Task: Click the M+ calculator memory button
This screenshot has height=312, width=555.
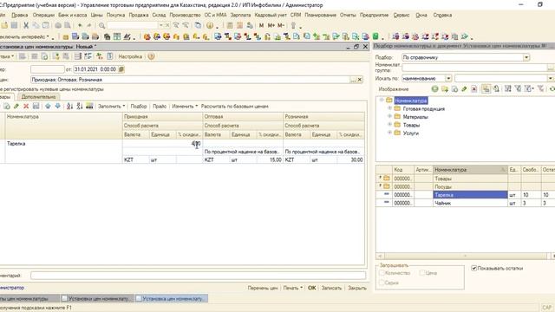Action: (x=271, y=25)
